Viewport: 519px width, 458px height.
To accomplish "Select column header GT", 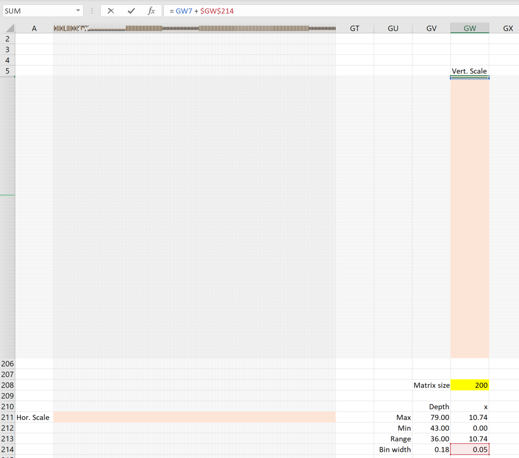I will tap(355, 28).
